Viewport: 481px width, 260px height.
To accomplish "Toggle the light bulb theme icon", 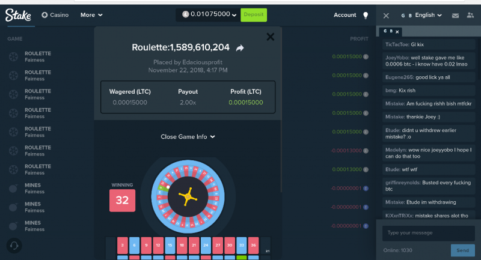I will pos(366,16).
